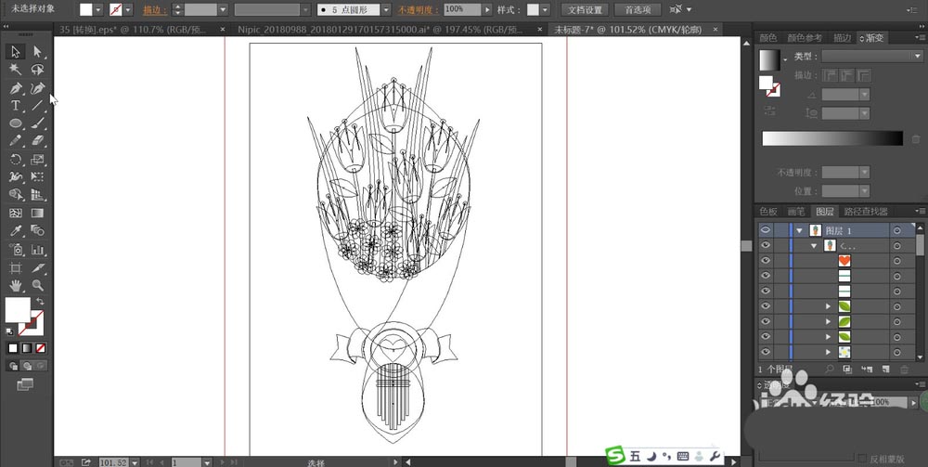The image size is (928, 467).
Task: Set toolbox mode to None
Action: click(x=40, y=348)
